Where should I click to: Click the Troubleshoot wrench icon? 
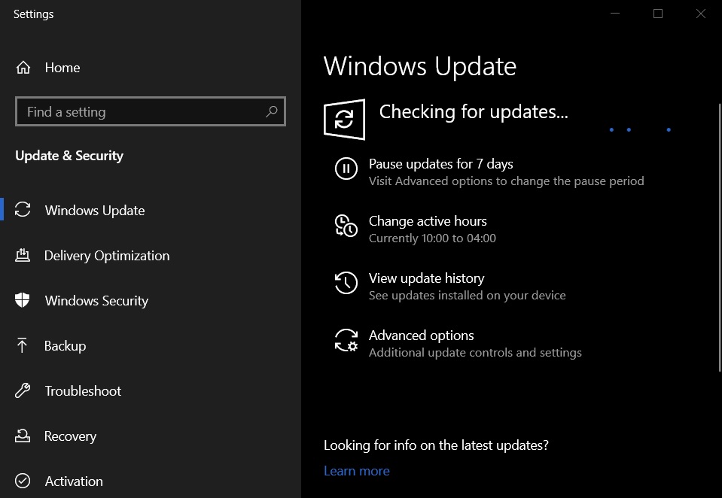23,391
